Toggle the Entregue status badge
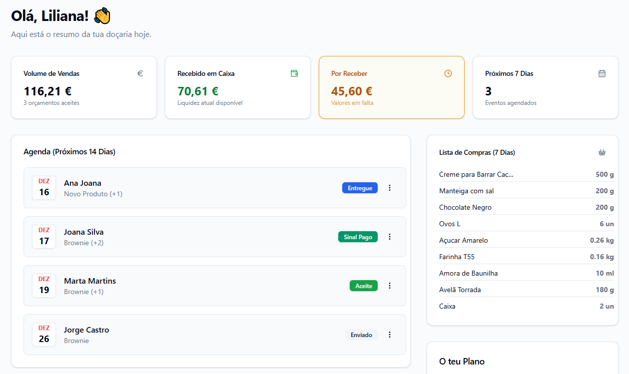Screen dimensions: 629x374 click(x=360, y=188)
